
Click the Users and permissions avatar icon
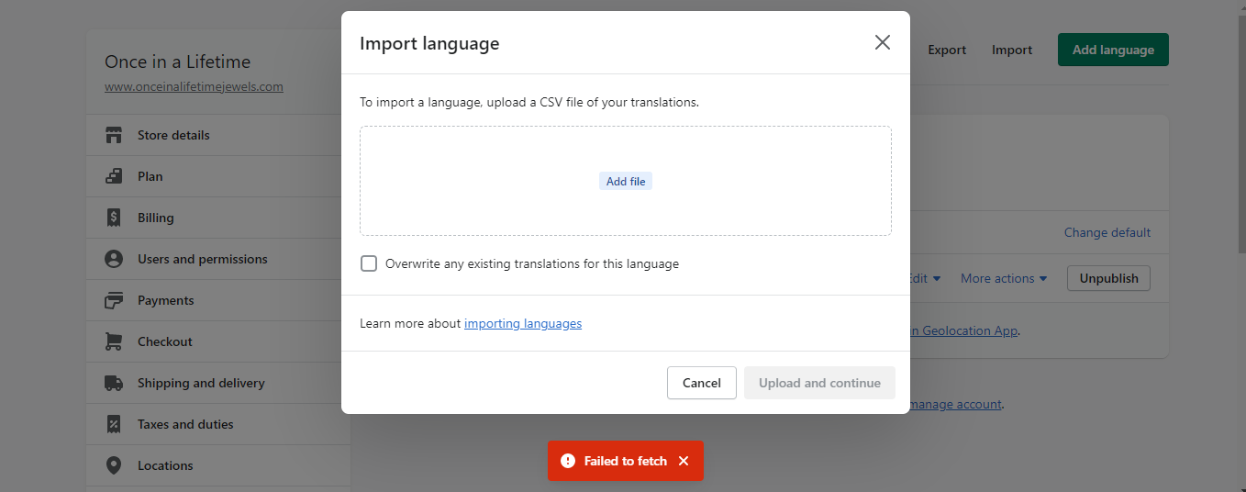(x=114, y=259)
